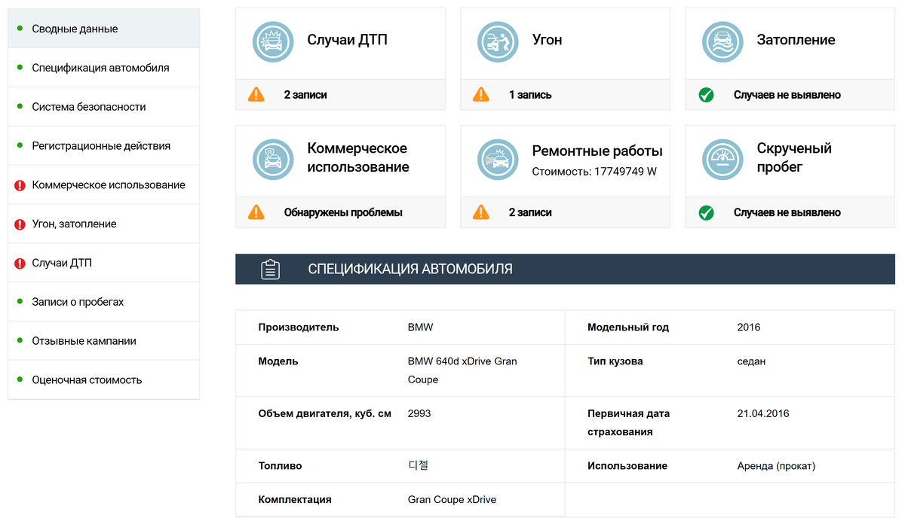Click '1 запись' status under Угон
Image resolution: width=905 pixels, height=524 pixels.
530,95
